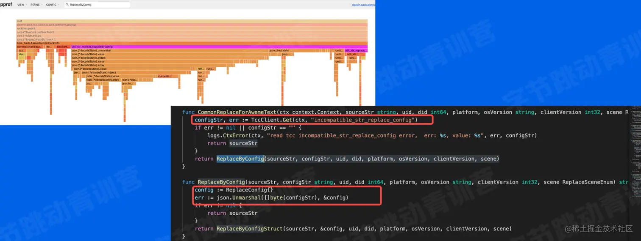Open the douyin.pack.platform link at top right

click(x=363, y=5)
